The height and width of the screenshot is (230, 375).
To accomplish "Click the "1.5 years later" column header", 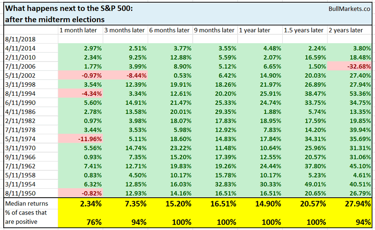I will (x=305, y=31).
